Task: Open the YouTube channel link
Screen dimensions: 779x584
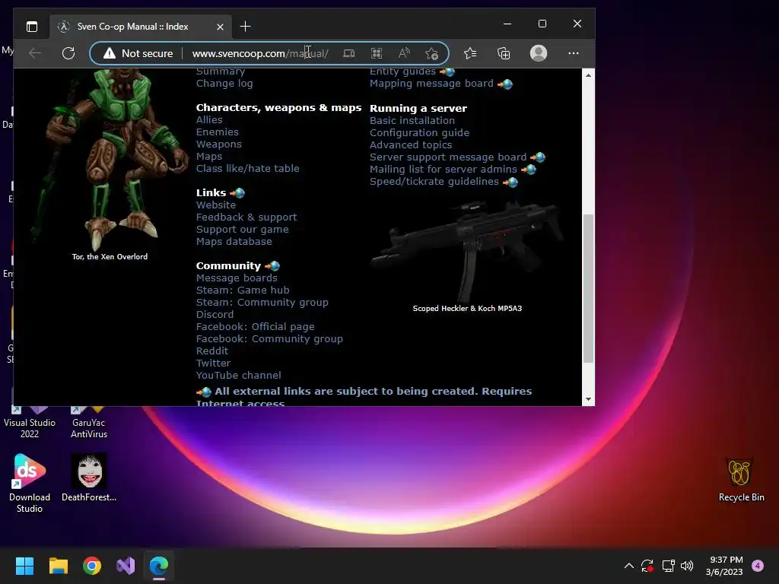Action: [238, 376]
